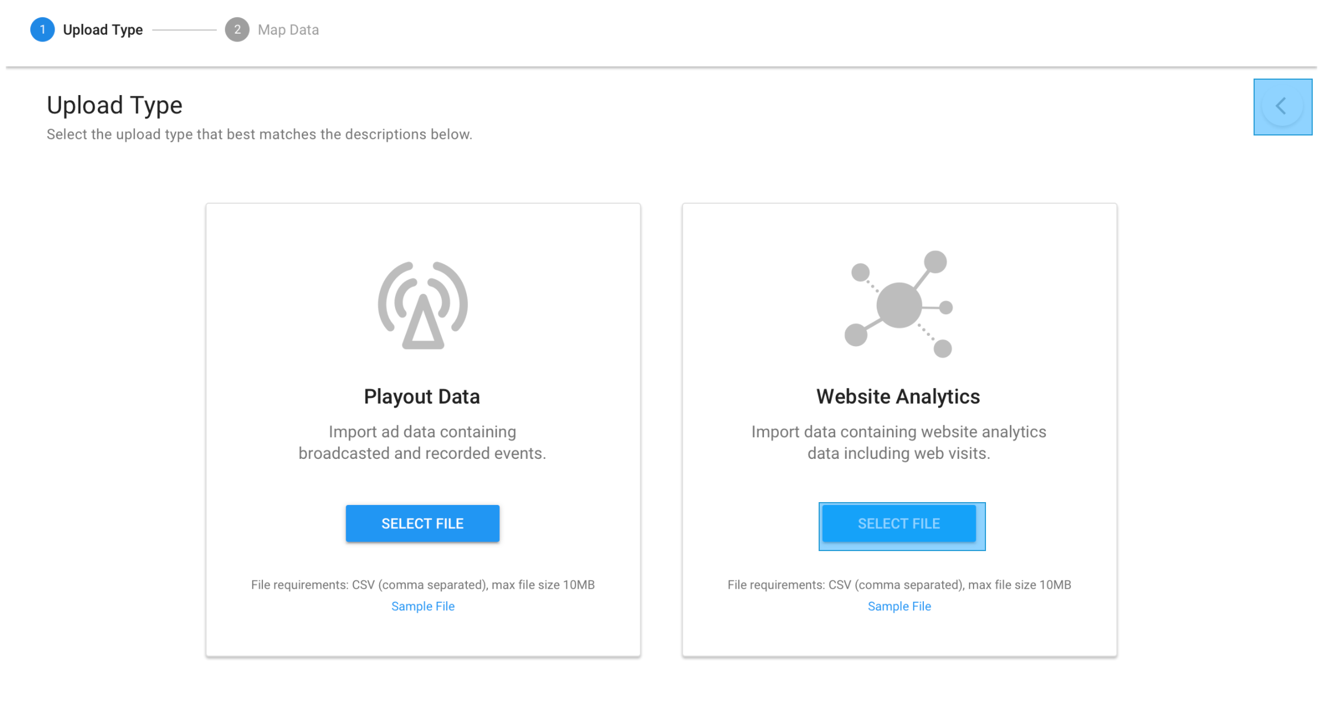Image resolution: width=1323 pixels, height=723 pixels.
Task: Click Website Analytics file requirements text
Action: pos(899,585)
